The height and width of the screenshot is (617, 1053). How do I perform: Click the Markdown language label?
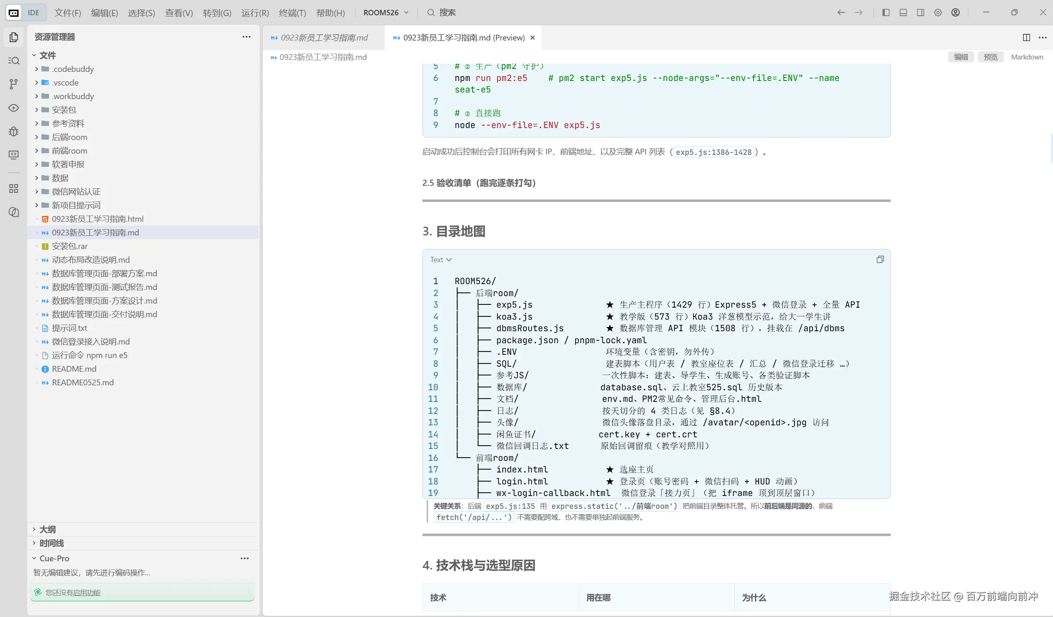coord(1027,57)
